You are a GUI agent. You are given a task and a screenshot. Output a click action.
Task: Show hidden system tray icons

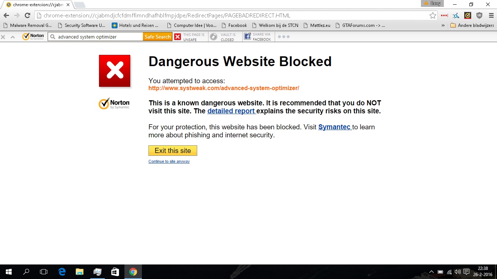point(432,272)
